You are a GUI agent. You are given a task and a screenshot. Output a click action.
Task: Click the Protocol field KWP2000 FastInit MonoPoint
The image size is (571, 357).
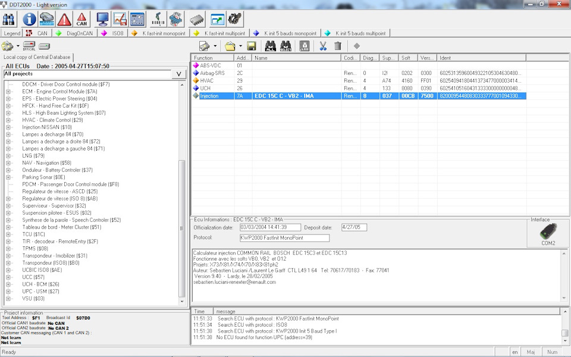tap(284, 238)
